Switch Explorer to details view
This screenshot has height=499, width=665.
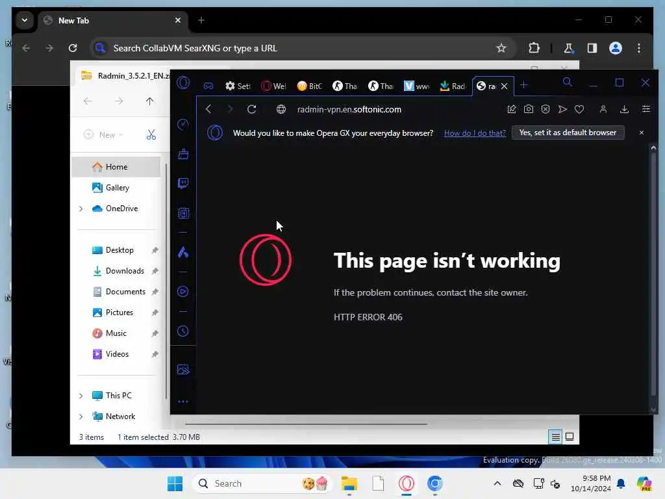click(556, 437)
